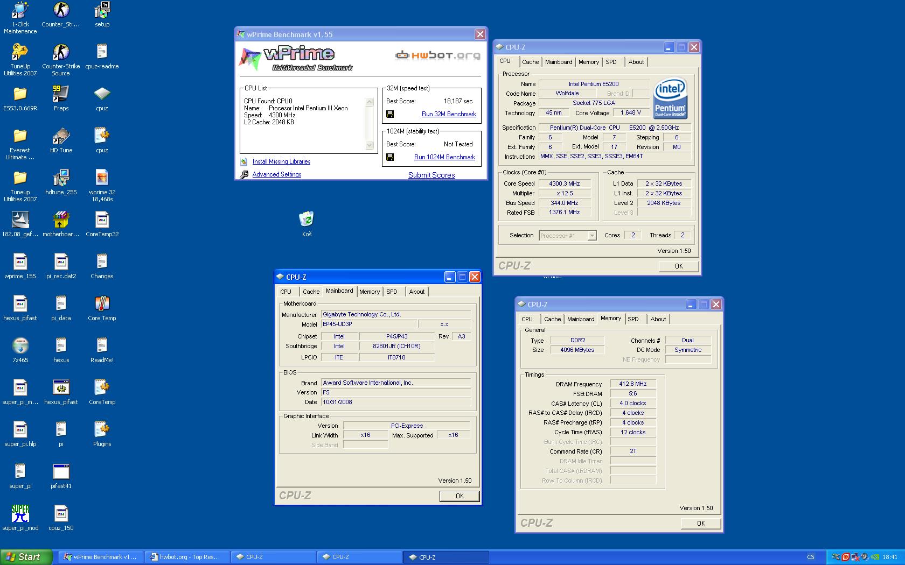The height and width of the screenshot is (565, 905).
Task: Click the Core Speed 4300.3 MHz value field
Action: (565, 183)
